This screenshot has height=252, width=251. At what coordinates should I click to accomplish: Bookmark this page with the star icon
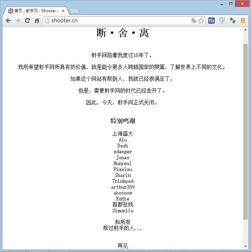coord(201,21)
